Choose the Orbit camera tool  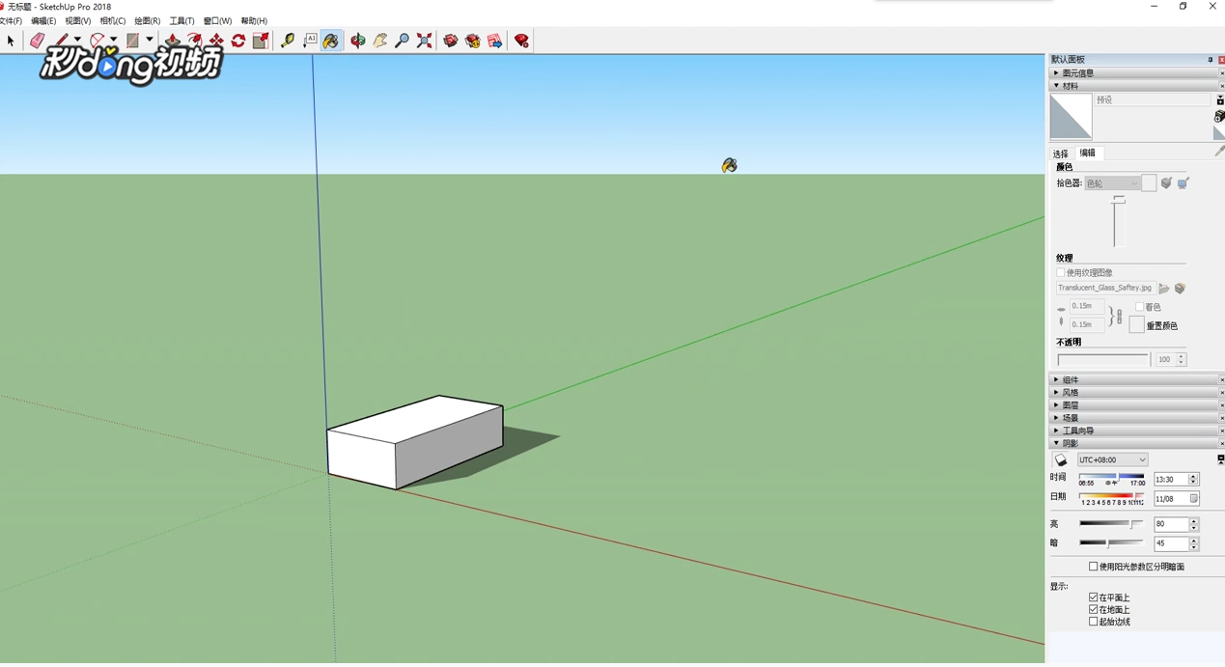pos(358,41)
